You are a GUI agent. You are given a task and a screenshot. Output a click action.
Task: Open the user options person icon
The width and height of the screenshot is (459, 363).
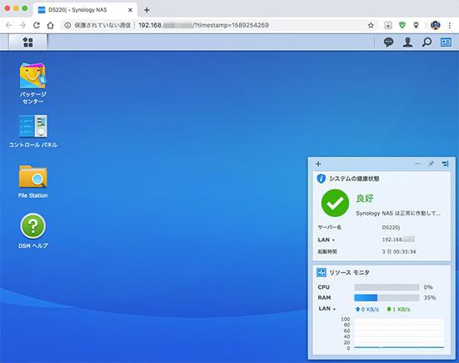click(x=407, y=43)
